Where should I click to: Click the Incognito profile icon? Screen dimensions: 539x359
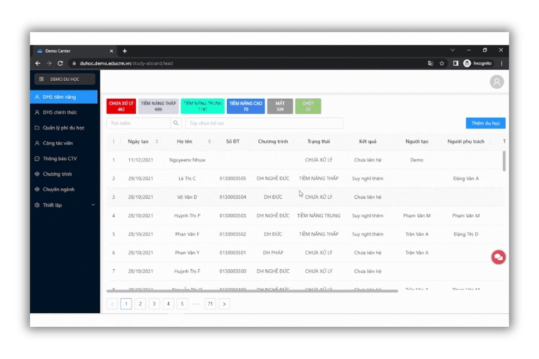(467, 63)
